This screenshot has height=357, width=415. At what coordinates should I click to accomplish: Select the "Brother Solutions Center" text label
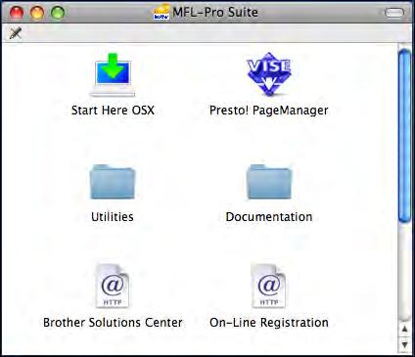(x=113, y=323)
